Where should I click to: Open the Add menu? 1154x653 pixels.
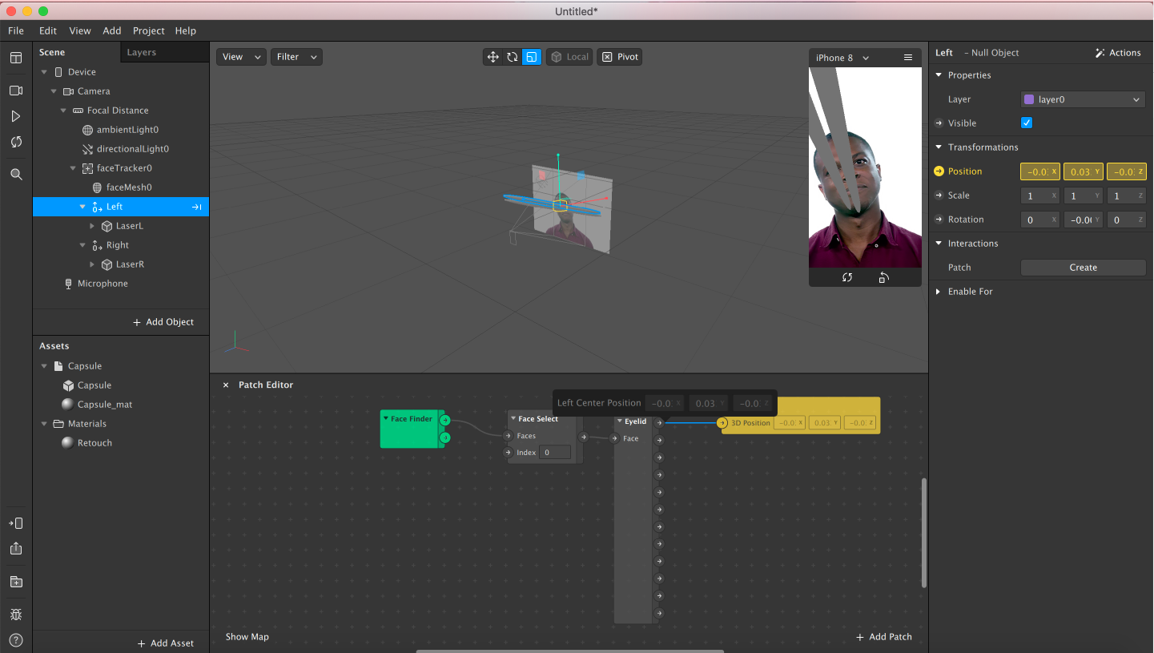[x=112, y=30]
